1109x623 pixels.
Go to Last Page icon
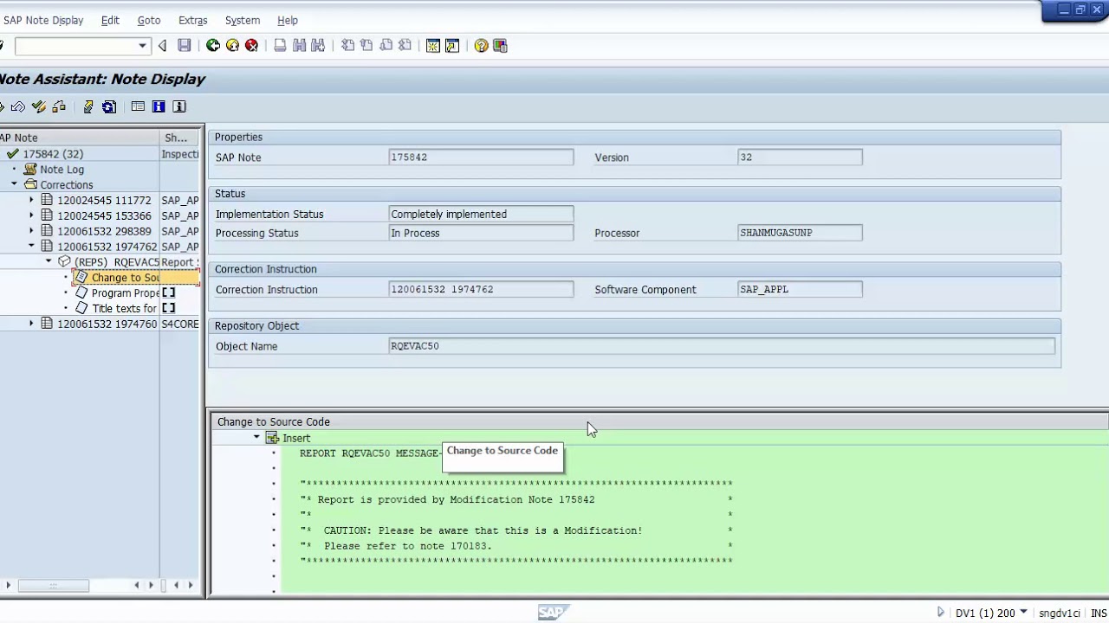pos(405,46)
